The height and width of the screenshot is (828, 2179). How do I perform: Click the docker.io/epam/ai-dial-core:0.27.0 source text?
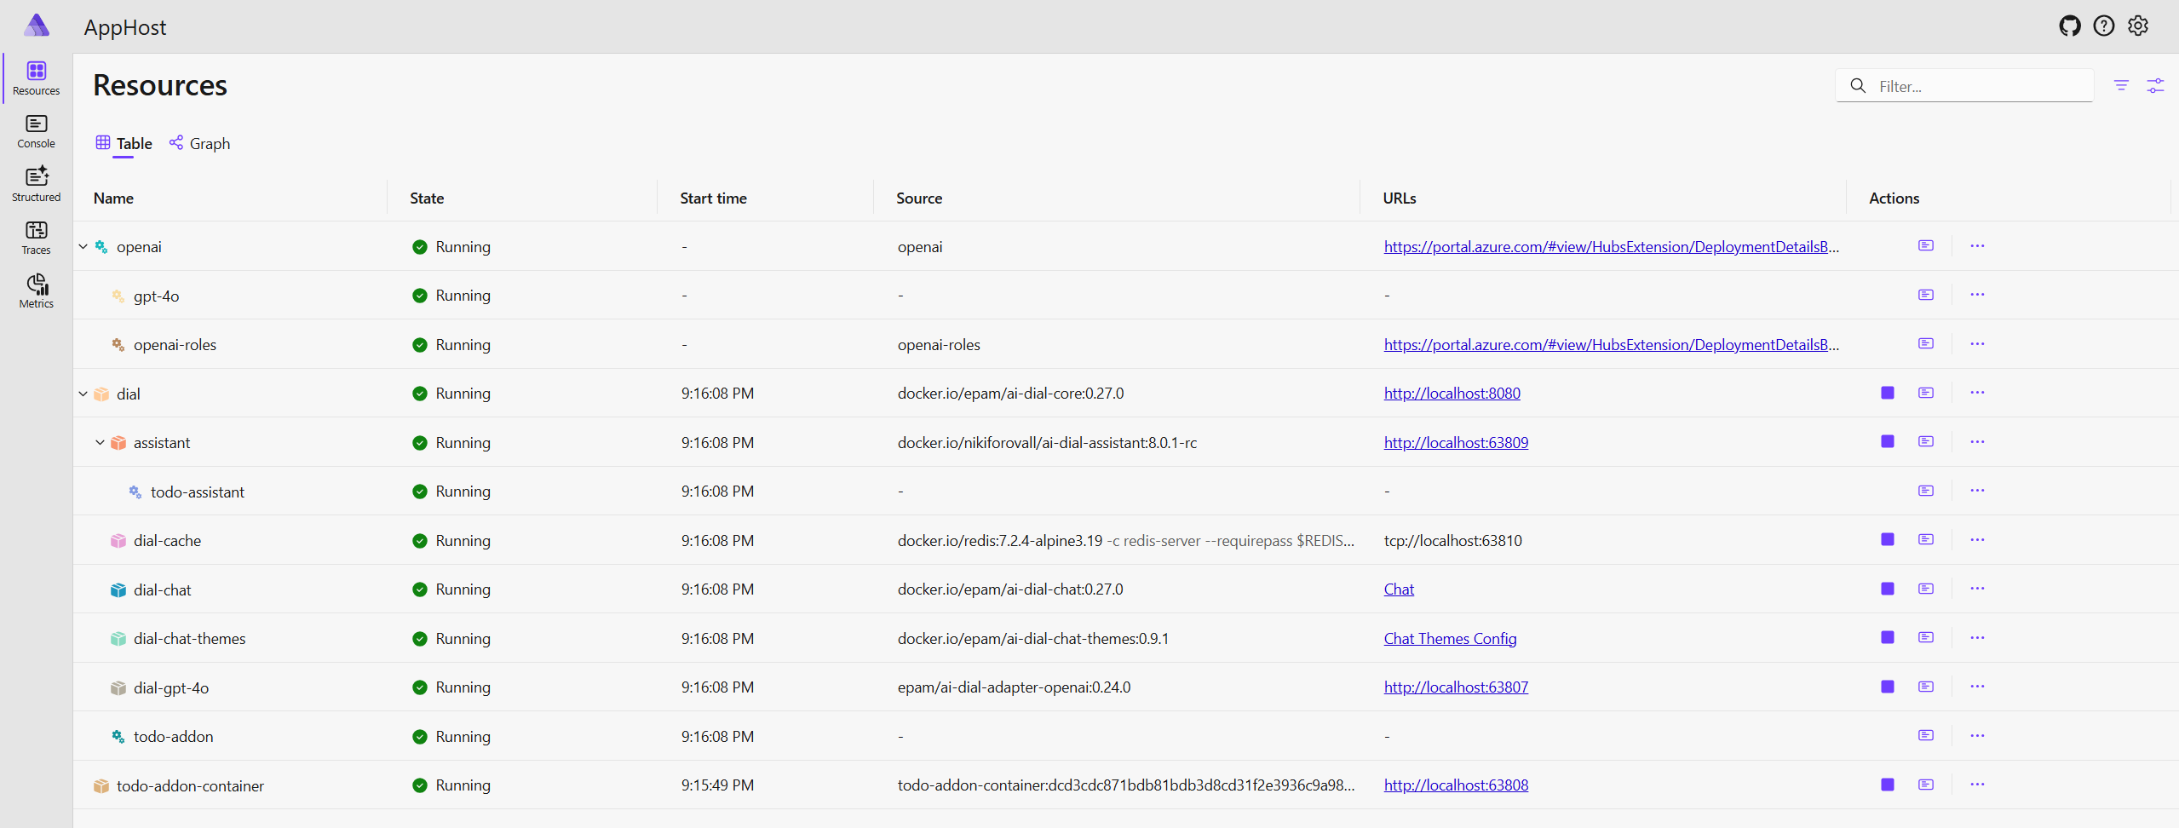click(x=1010, y=393)
